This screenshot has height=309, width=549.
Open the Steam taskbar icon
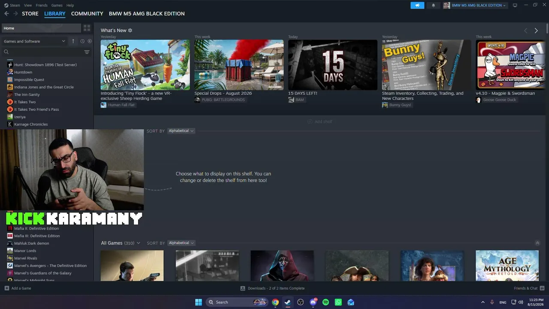(288, 302)
